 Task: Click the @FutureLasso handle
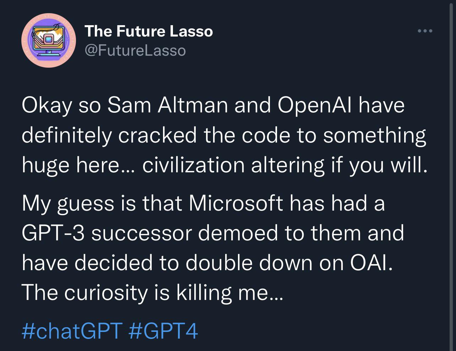click(135, 51)
